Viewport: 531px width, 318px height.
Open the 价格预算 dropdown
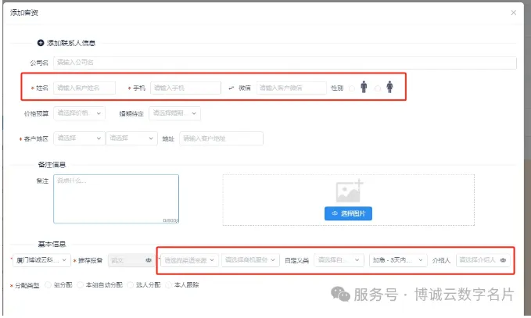[79, 113]
